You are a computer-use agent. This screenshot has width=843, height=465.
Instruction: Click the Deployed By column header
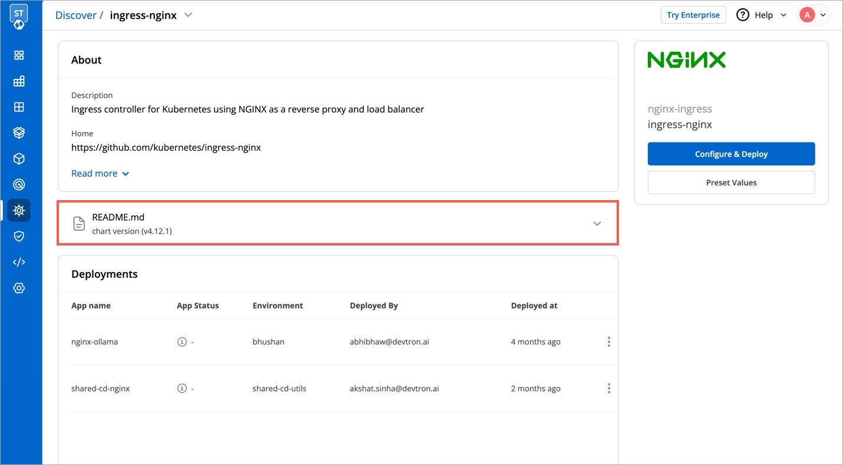374,306
